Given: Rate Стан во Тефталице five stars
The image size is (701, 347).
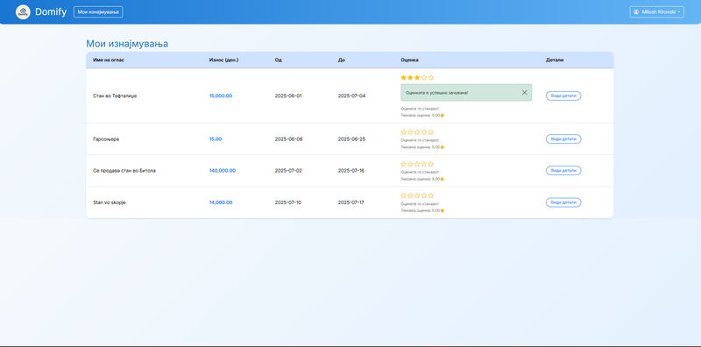Looking at the screenshot, I should point(431,78).
